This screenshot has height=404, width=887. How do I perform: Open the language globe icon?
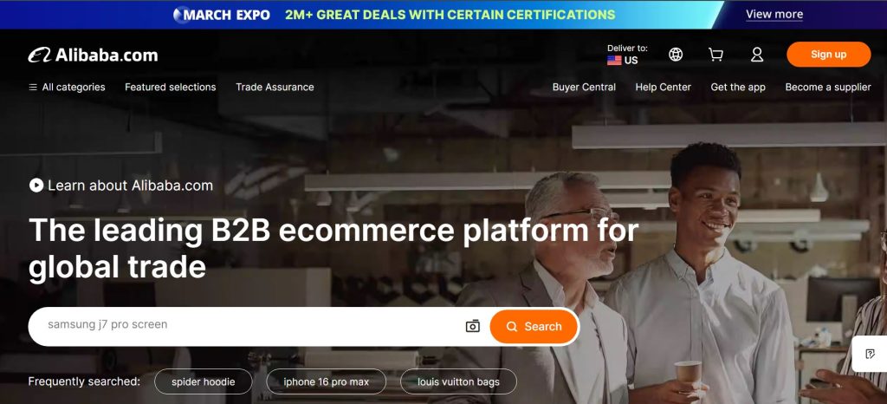pos(676,55)
